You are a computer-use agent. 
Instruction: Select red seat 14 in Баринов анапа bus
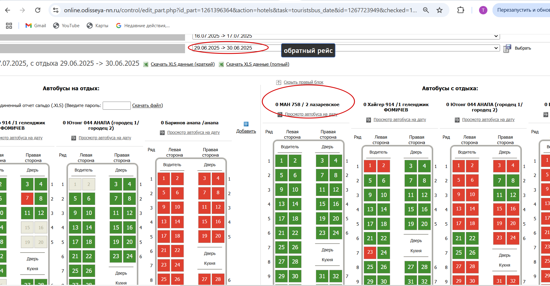[177, 222]
